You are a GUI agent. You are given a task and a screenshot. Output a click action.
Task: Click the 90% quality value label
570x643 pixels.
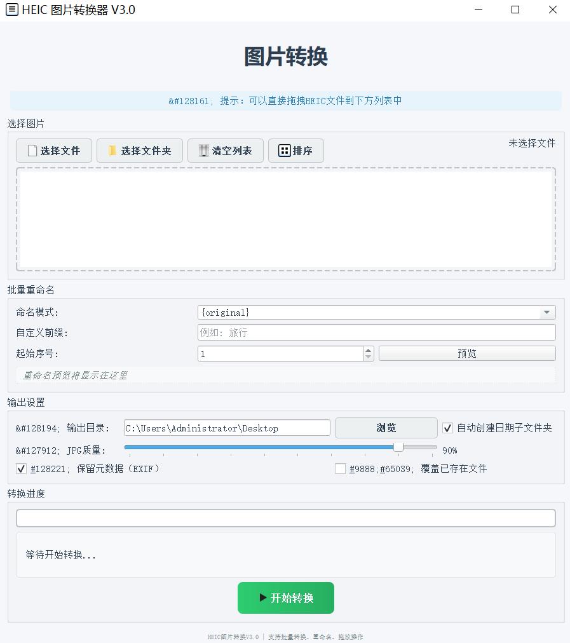(450, 450)
